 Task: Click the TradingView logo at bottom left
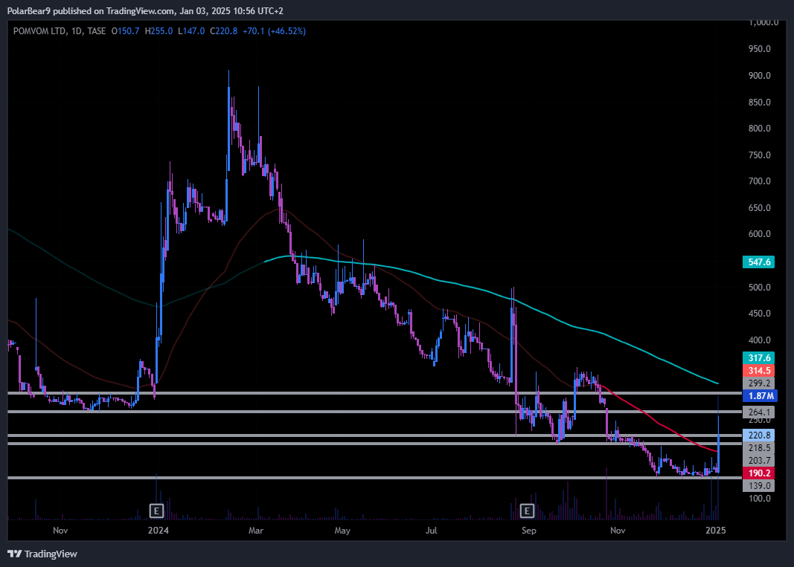click(42, 554)
